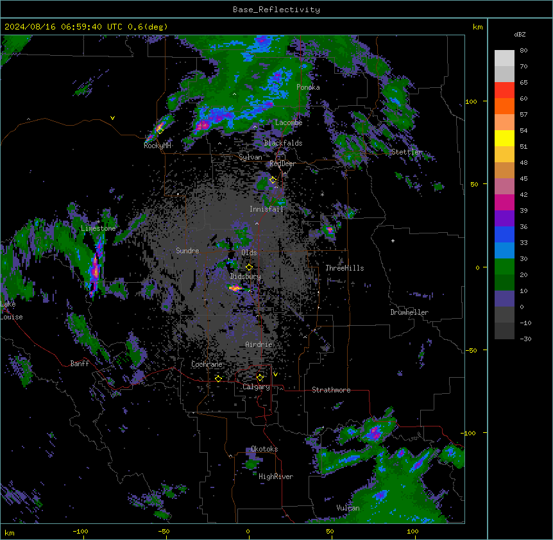This screenshot has height=540, width=553.
Task: Click the Blackfalds label
Action: tap(283, 143)
